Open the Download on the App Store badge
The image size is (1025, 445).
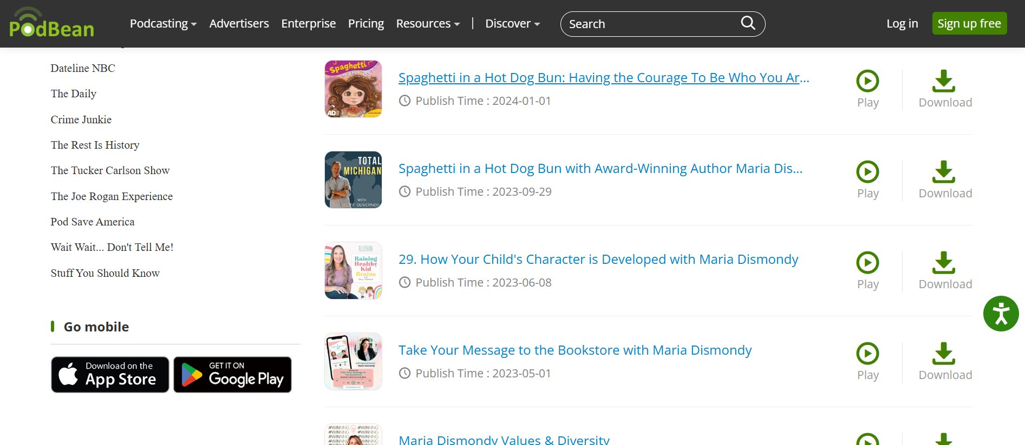[x=110, y=374]
